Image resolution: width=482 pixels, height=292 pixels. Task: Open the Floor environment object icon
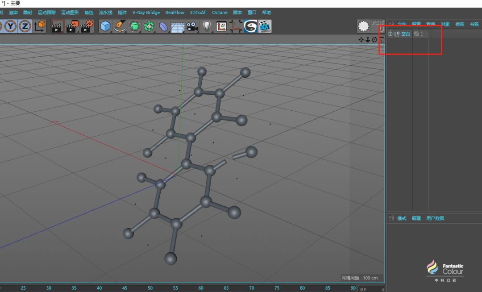(178, 27)
